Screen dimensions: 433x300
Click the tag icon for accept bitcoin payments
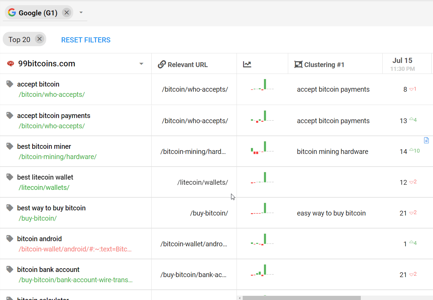[x=10, y=115]
